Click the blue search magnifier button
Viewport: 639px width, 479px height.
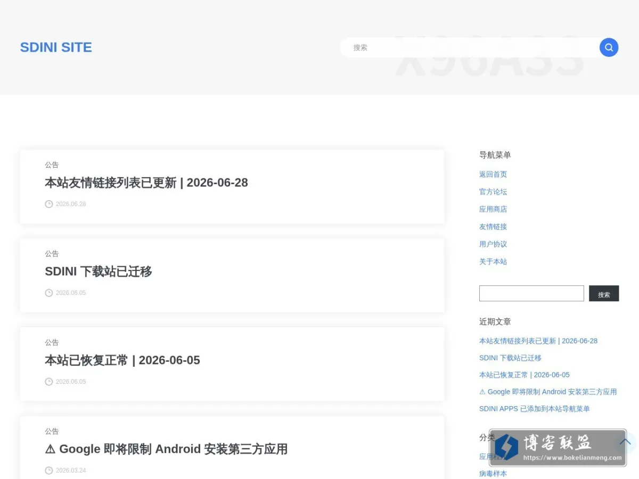coord(609,47)
